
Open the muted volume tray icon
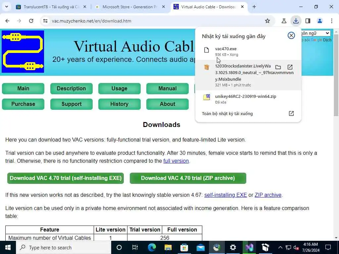point(296,247)
